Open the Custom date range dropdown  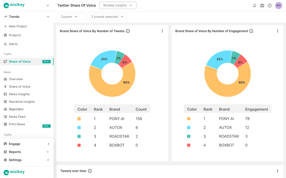[x=71, y=17]
